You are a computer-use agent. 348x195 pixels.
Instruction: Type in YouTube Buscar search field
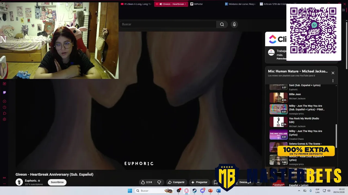(x=168, y=24)
